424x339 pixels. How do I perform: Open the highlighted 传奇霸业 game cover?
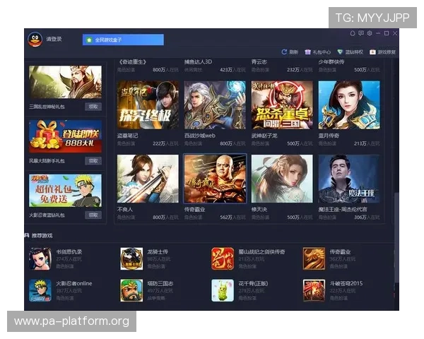tap(215, 179)
